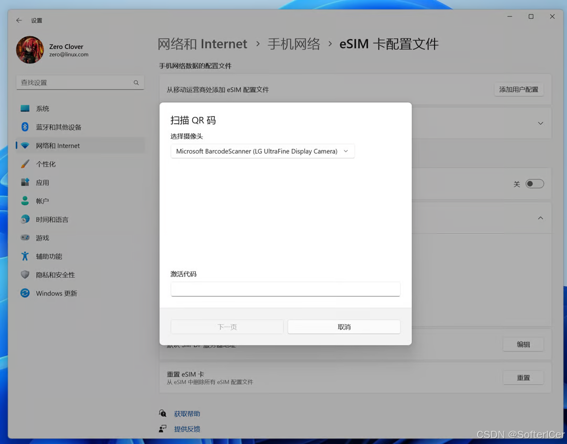The width and height of the screenshot is (567, 444).
Task: Open 时间和语言 settings category
Action: click(80, 220)
